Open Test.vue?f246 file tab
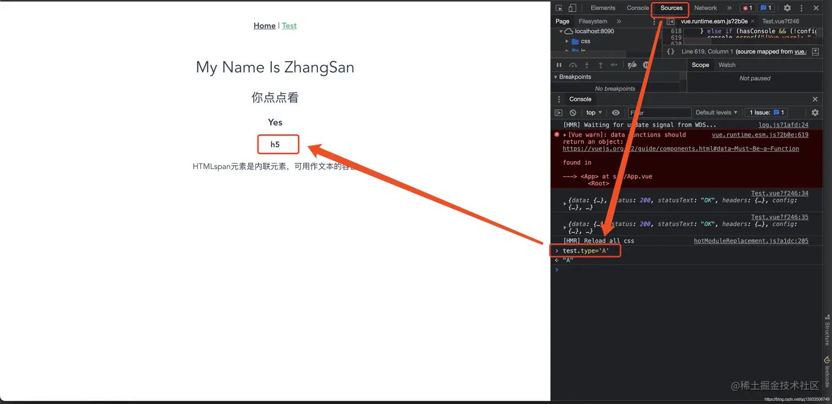The height and width of the screenshot is (404, 832). click(781, 21)
